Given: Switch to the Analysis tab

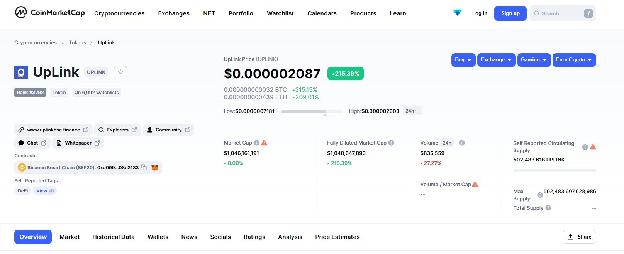Looking at the screenshot, I should (290, 237).
